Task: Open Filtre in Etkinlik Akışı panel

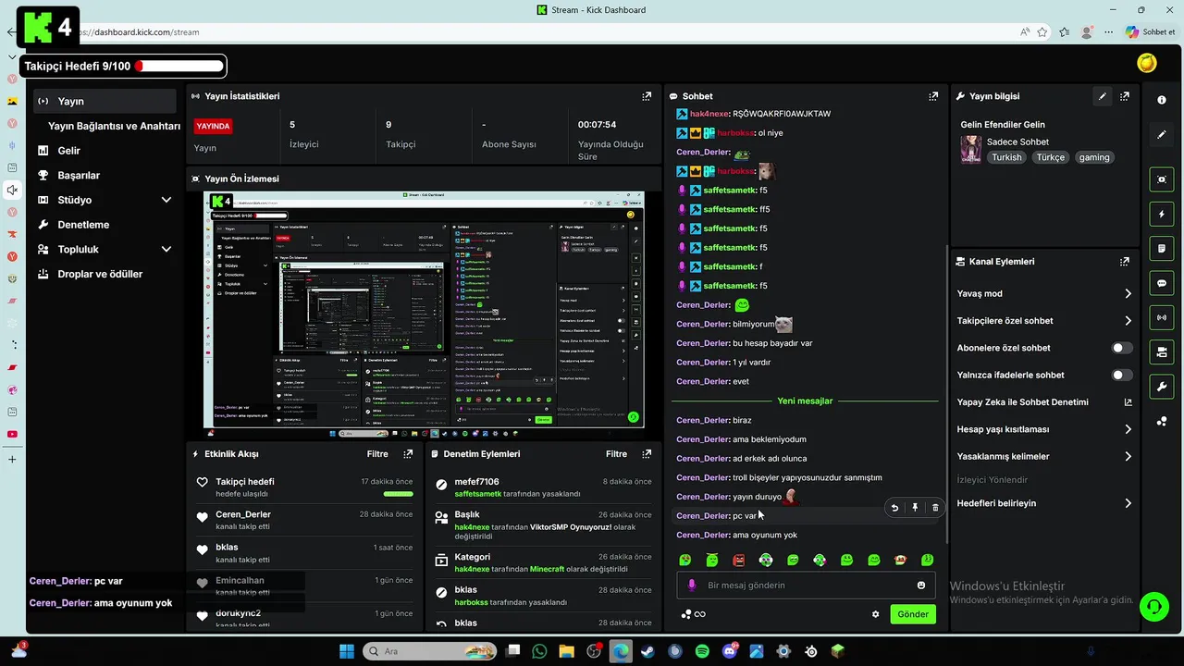Action: pyautogui.click(x=377, y=454)
